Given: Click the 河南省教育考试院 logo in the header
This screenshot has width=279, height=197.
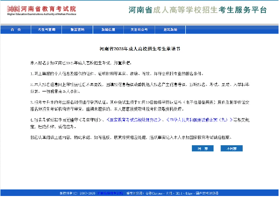Looking at the screenshot, I should (42, 11).
